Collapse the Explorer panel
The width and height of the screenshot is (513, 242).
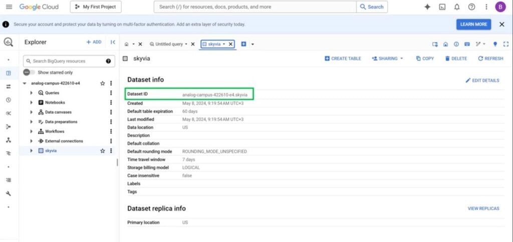pos(113,42)
